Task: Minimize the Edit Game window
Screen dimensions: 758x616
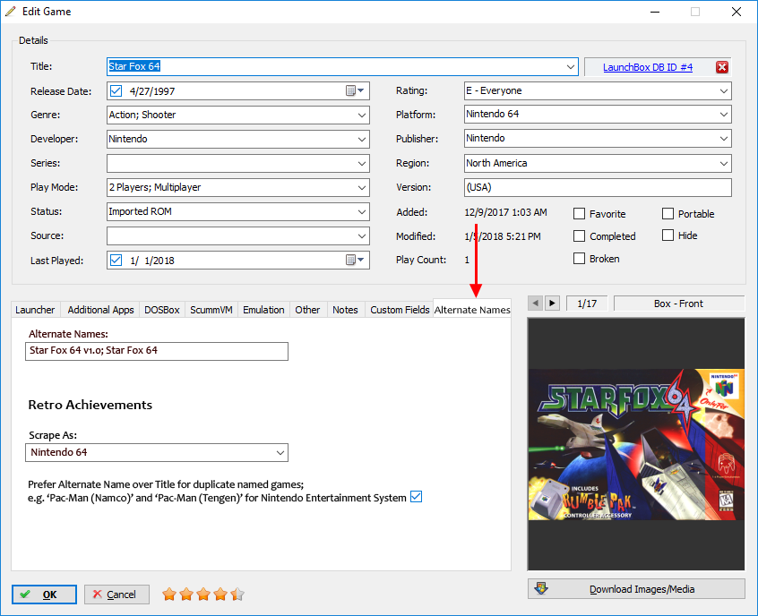Action: [655, 12]
